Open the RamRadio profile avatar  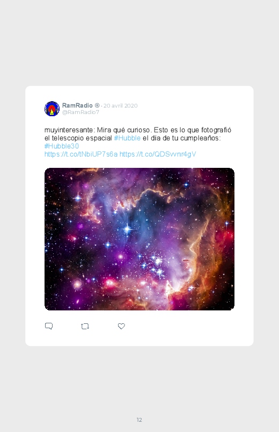[52, 109]
